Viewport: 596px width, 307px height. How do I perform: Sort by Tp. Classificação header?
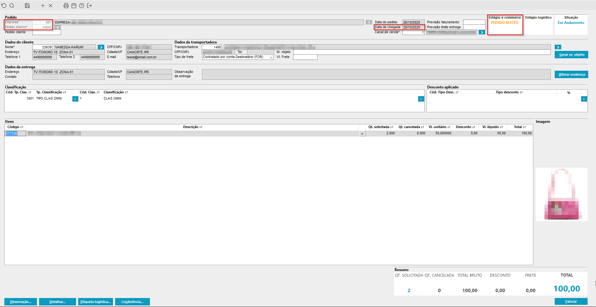click(x=51, y=92)
